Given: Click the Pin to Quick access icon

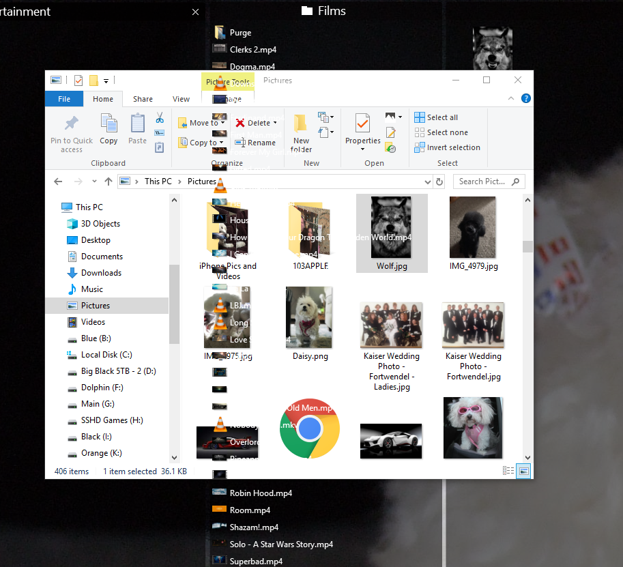Looking at the screenshot, I should click(72, 123).
